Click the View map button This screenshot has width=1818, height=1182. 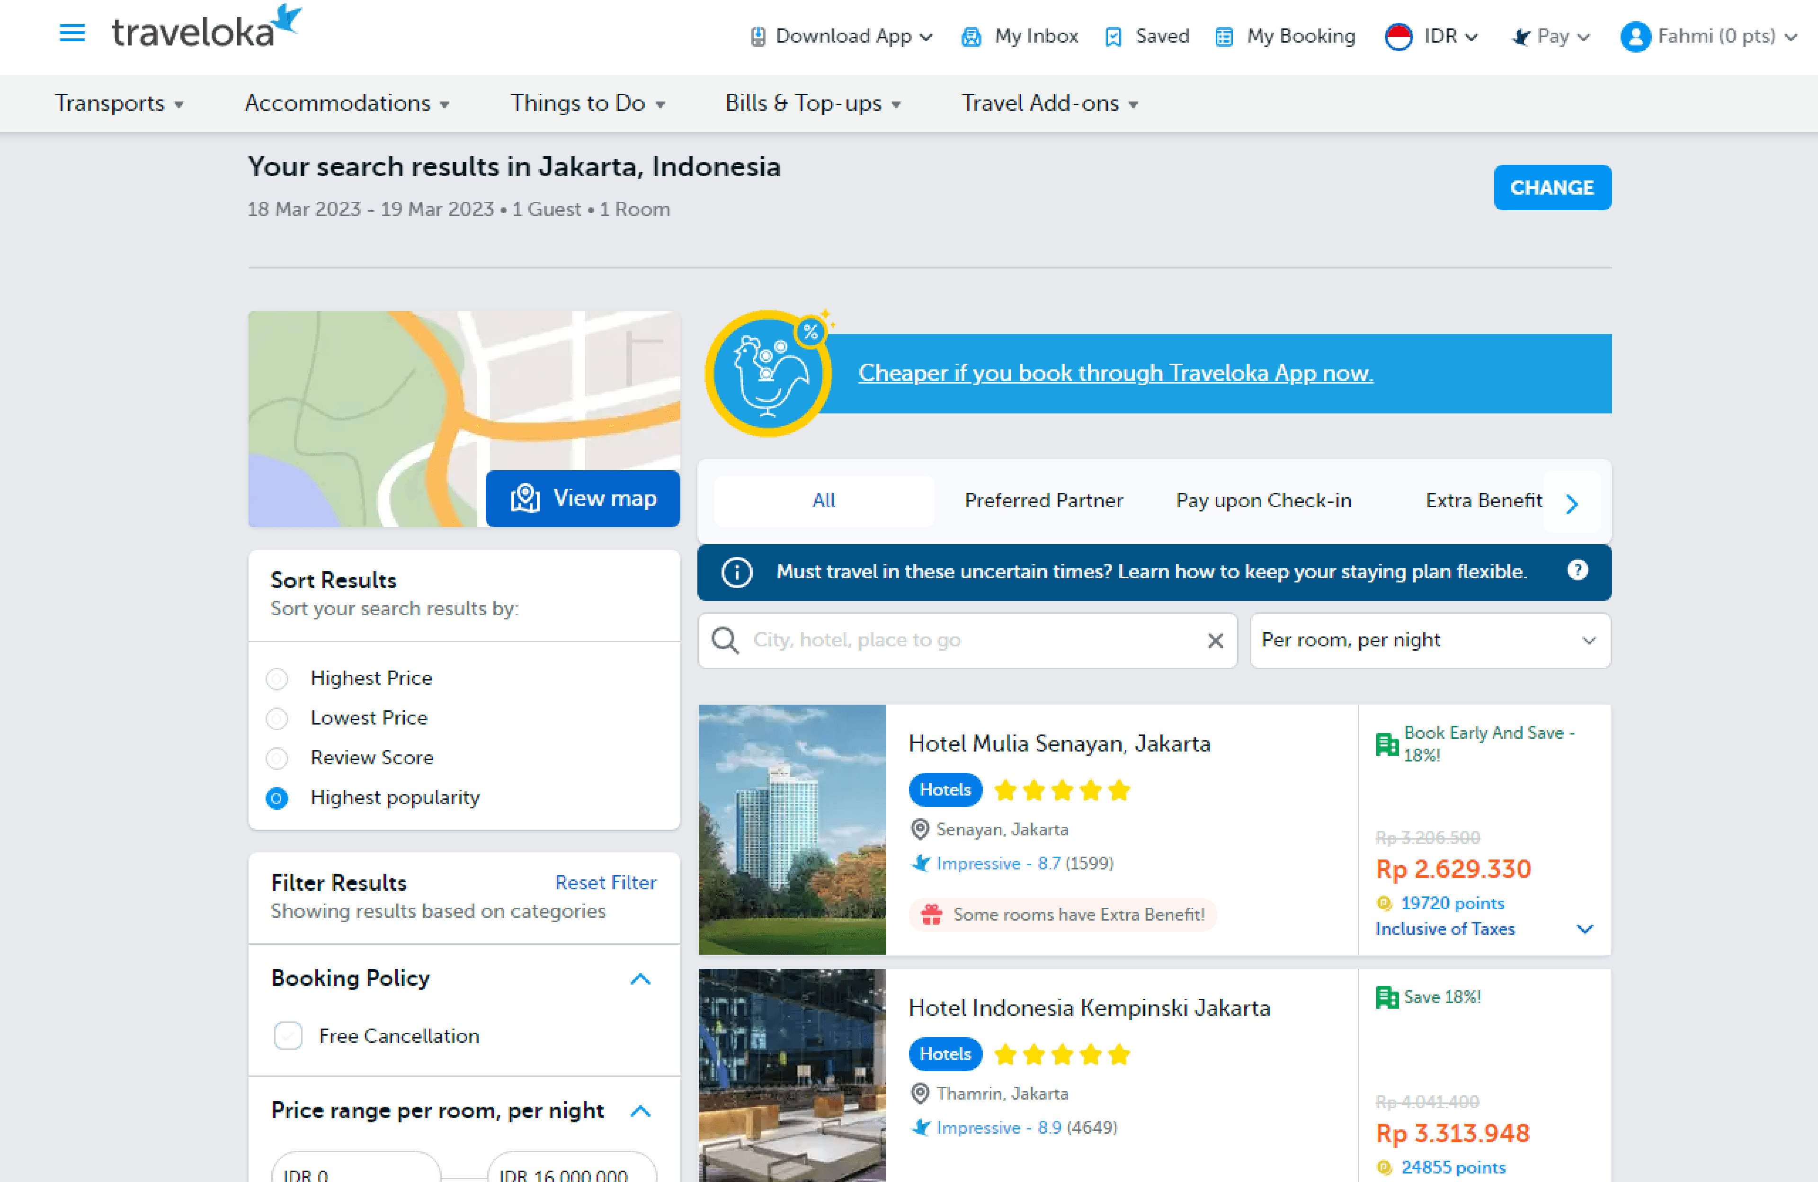pos(583,498)
